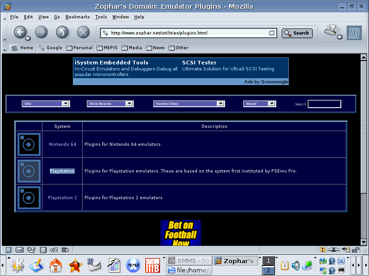Click the Search button beside the address bar
Image resolution: width=369 pixels, height=276 pixels.
pyautogui.click(x=297, y=33)
